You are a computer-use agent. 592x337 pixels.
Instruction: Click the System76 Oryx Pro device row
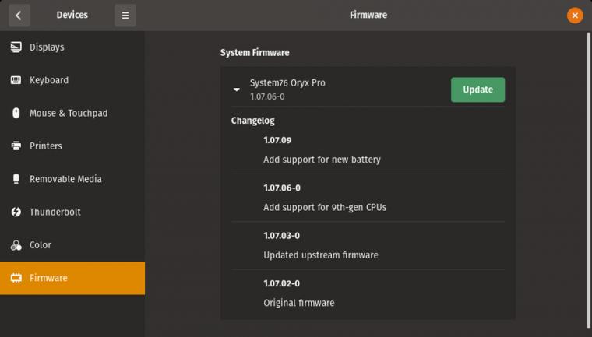pos(368,90)
